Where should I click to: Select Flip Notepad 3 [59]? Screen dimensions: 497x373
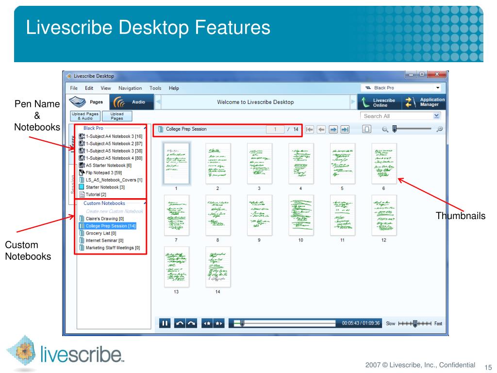pyautogui.click(x=100, y=173)
